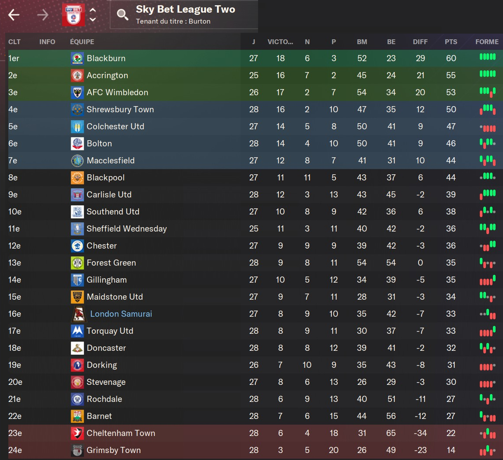Sort by the FORME column header
The image size is (503, 460).
487,42
